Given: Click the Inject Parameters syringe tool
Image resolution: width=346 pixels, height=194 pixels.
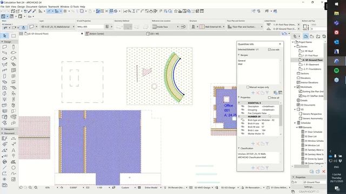Looking at the screenshot, I should [x=34, y=11].
